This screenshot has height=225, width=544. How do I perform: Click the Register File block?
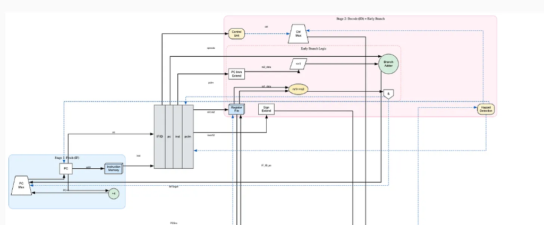pyautogui.click(x=236, y=109)
